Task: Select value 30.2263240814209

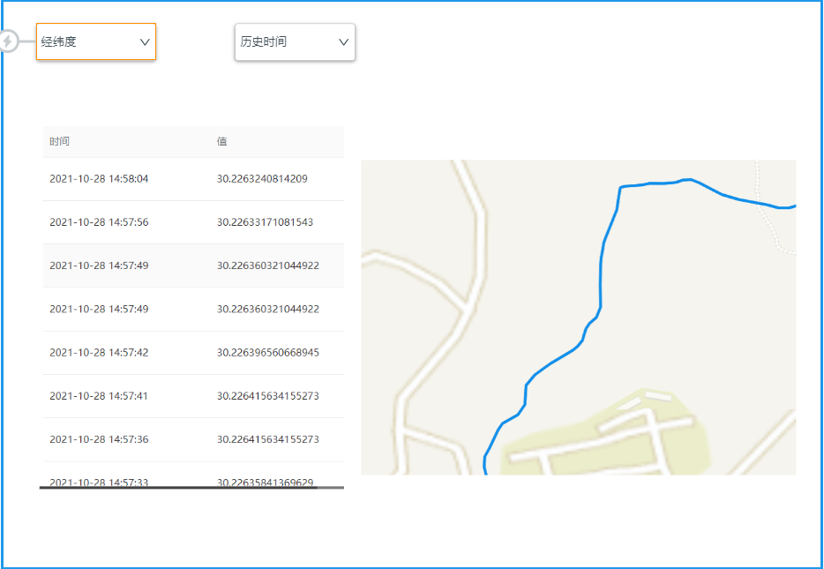Action: point(262,178)
